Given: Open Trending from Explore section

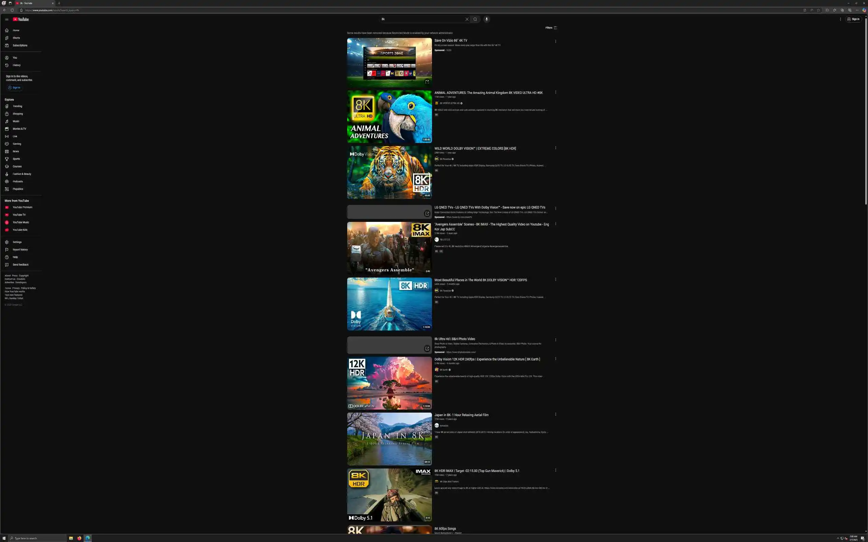Looking at the screenshot, I should coord(17,106).
